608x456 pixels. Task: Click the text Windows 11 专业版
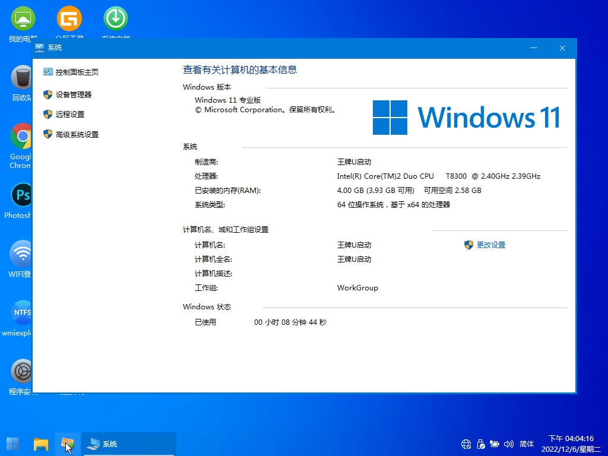coord(227,100)
